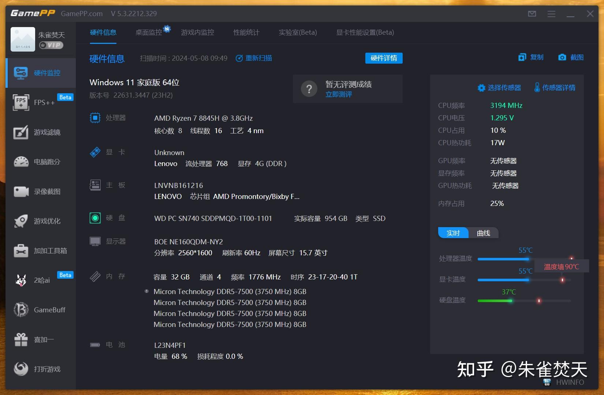Image resolution: width=604 pixels, height=395 pixels.
Task: Click 立即测评 link
Action: pyautogui.click(x=339, y=94)
